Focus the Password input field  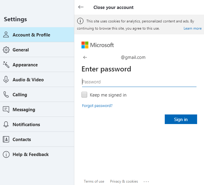coord(139,82)
